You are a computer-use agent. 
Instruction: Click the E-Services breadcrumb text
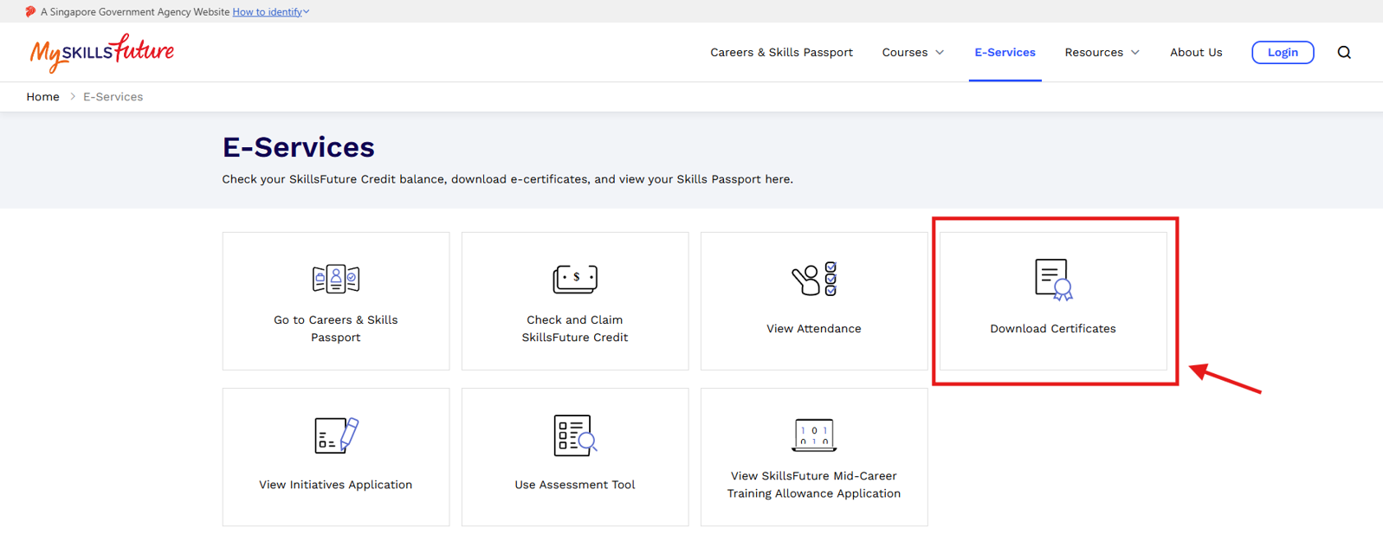[113, 97]
